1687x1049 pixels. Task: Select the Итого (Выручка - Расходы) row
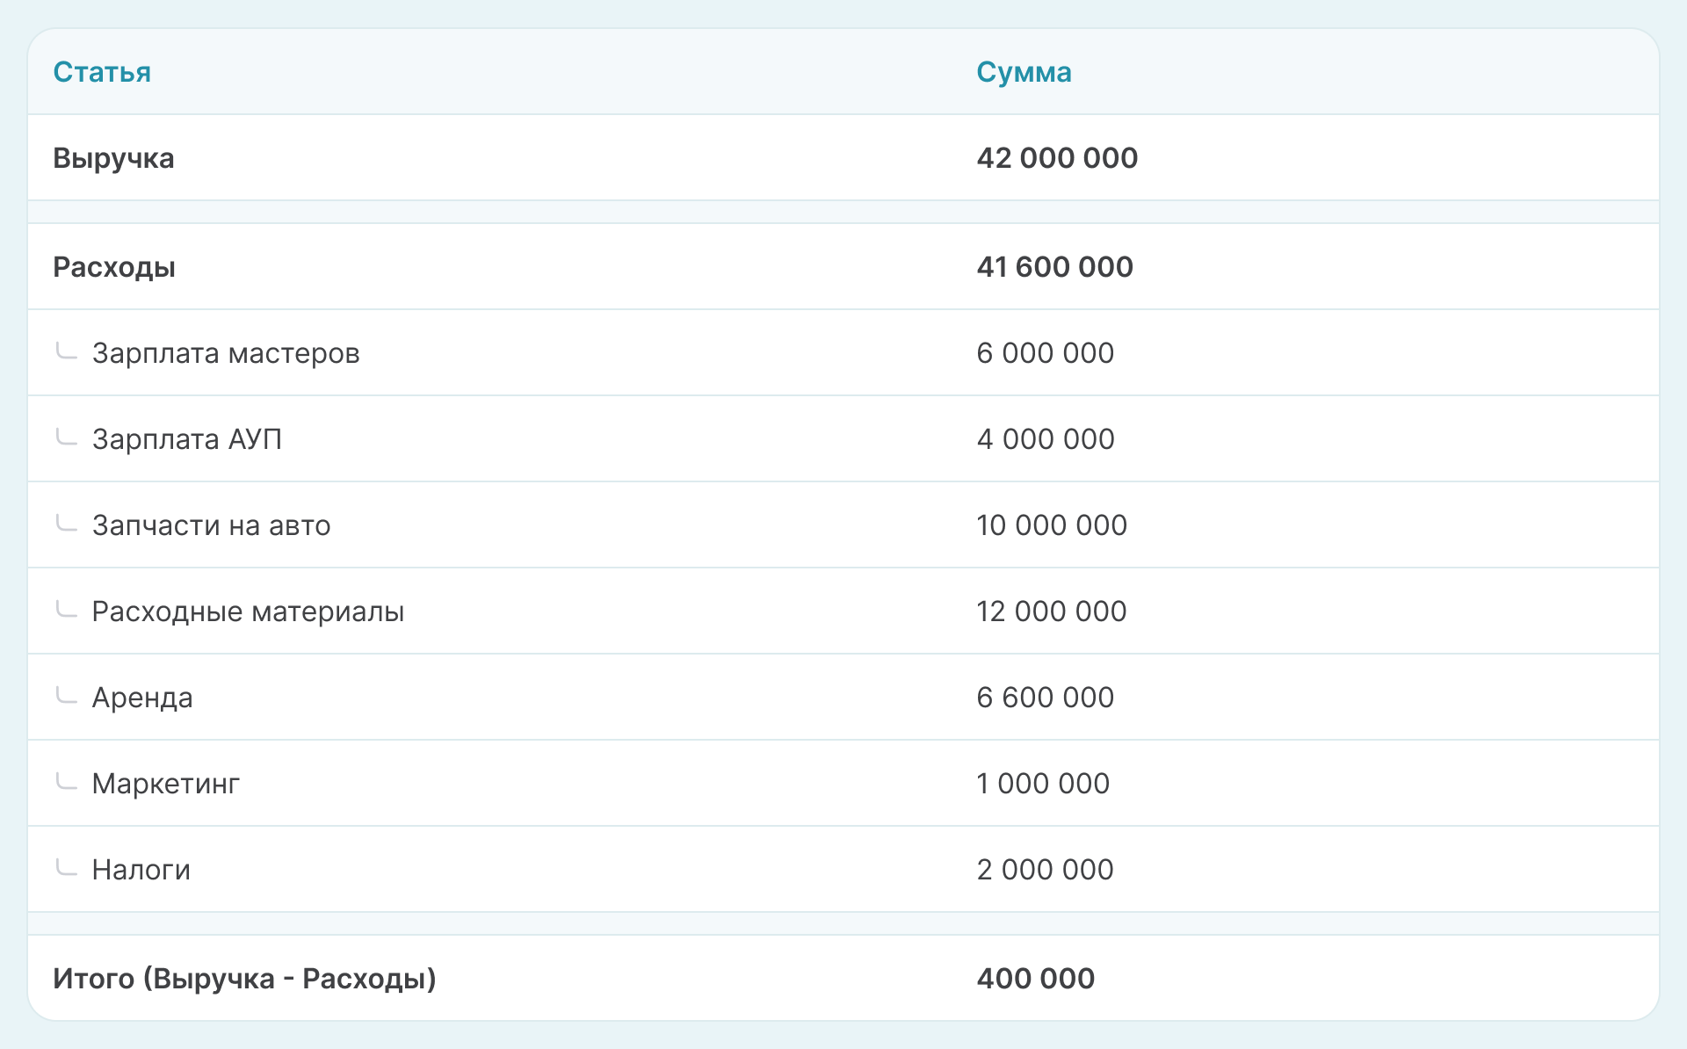pyautogui.click(x=244, y=979)
